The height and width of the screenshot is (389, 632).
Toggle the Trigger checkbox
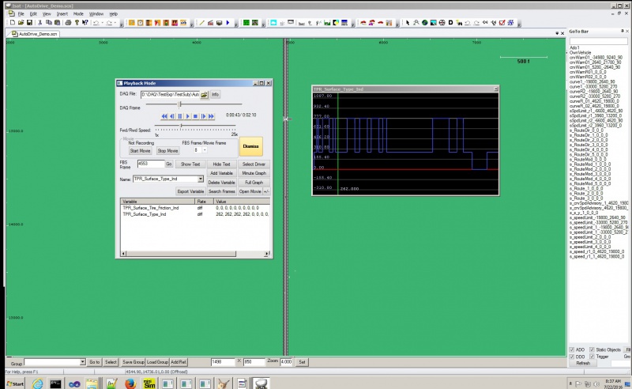click(592, 357)
